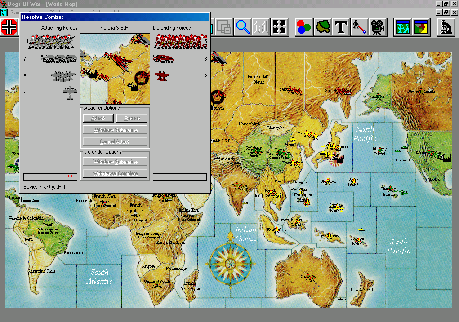Viewport: 459px width, 322px height.
Task: Click the "Brazil" territory label
Action: [x=48, y=225]
